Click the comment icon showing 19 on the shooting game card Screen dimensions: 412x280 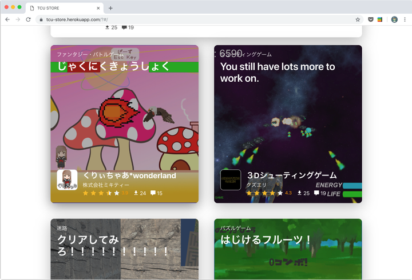pyautogui.click(x=316, y=193)
